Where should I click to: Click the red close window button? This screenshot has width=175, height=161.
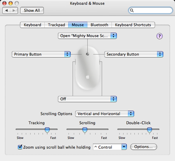tap(4, 3)
